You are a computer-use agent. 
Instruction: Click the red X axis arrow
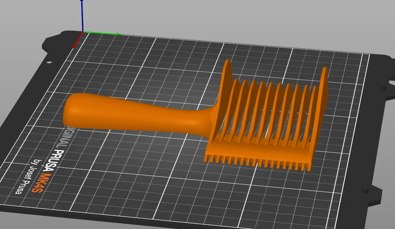pos(78,39)
